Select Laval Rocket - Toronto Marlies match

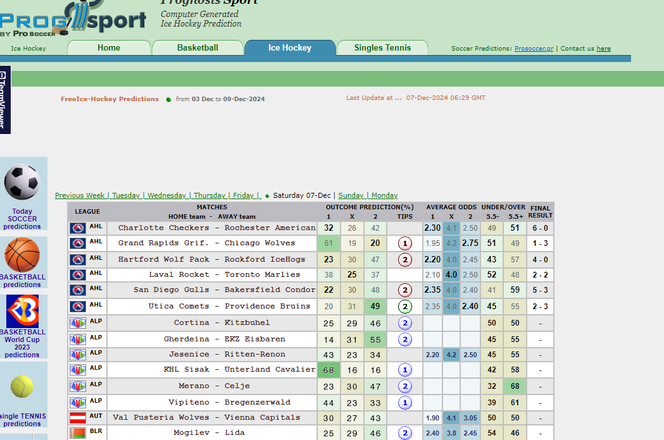[x=225, y=274]
